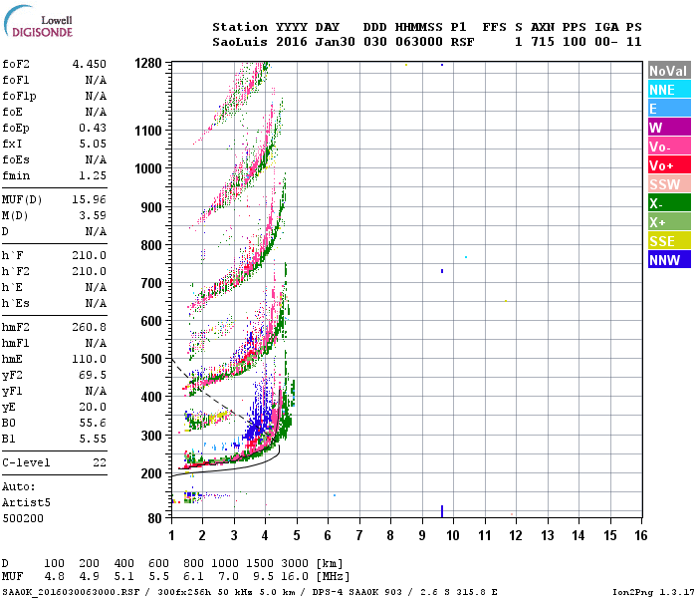Viewport: 697px width, 598px height.
Task: Click the fmin value 1.25
Action: (x=93, y=175)
